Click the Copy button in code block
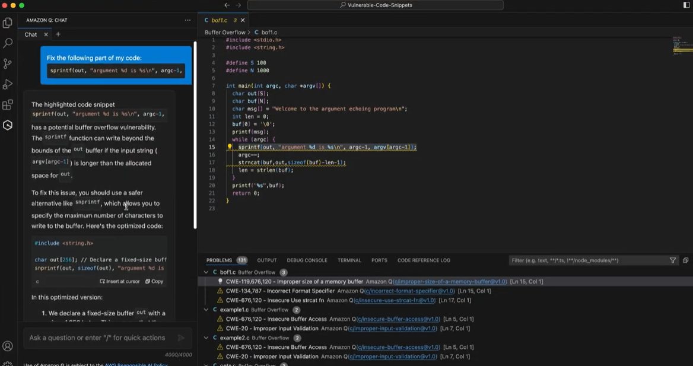The image size is (693, 366). coord(154,281)
